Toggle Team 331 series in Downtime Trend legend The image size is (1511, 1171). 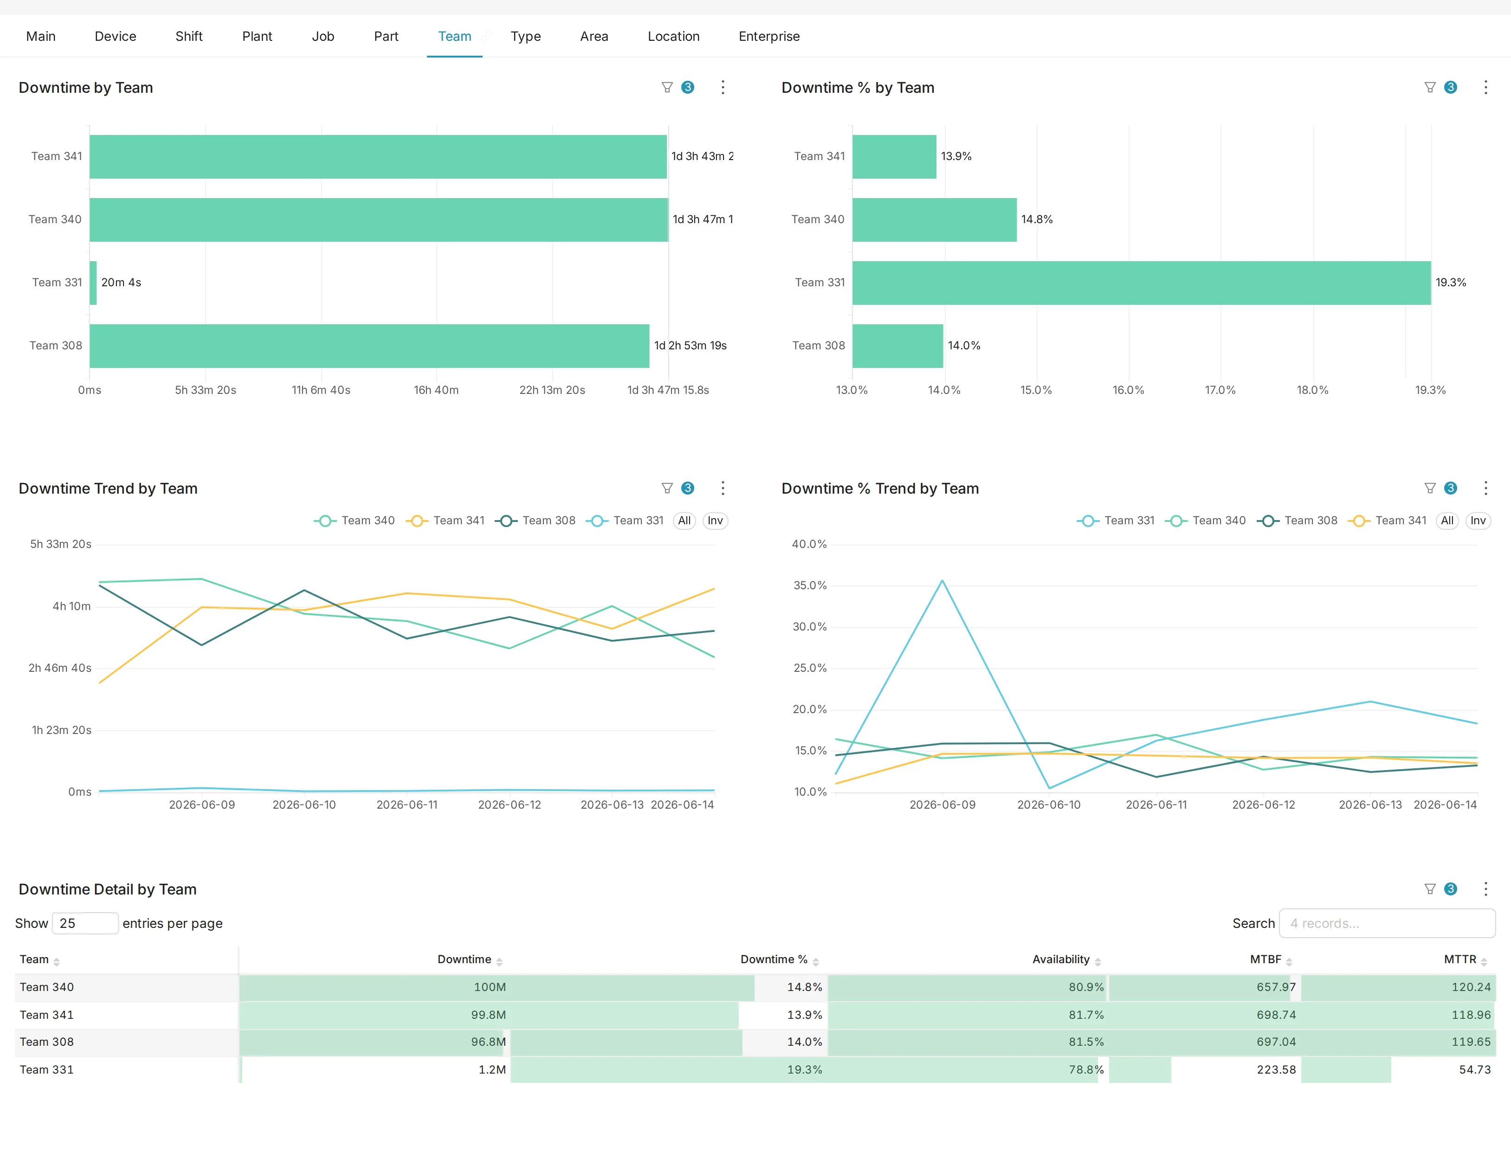click(625, 521)
